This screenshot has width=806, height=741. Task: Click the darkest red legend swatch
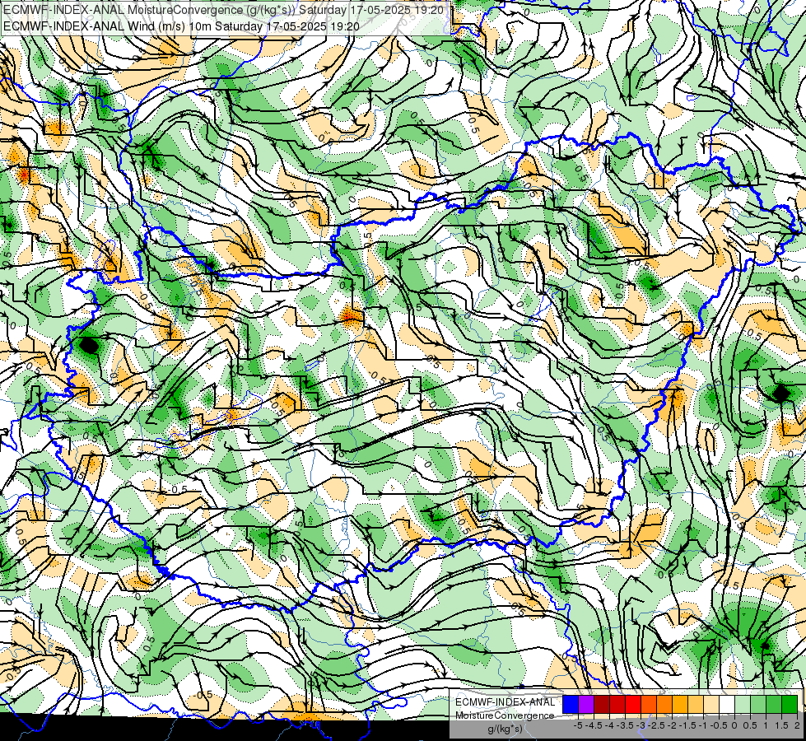click(602, 704)
